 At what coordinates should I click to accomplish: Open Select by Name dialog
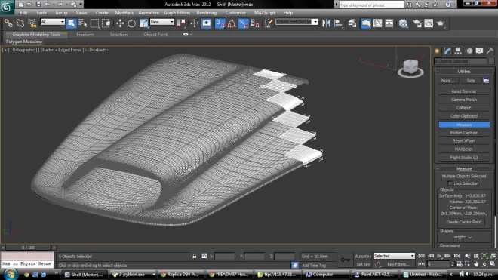point(83,23)
